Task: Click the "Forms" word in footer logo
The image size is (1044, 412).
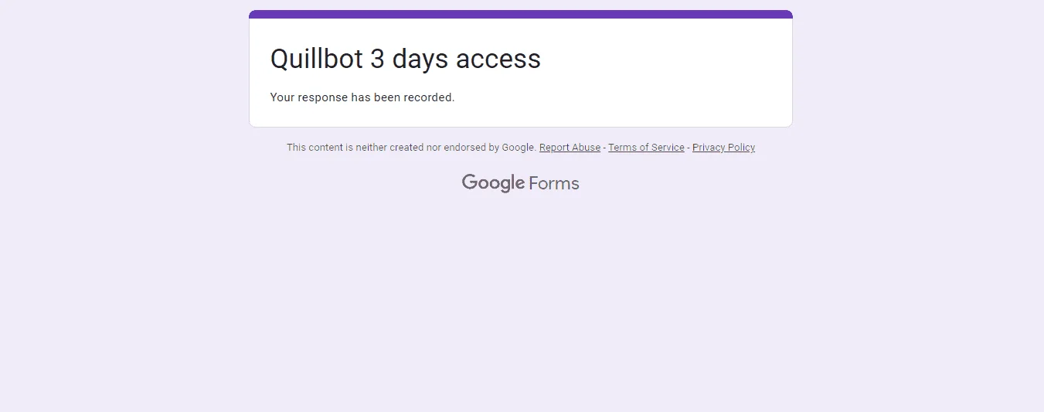Action: [x=554, y=183]
